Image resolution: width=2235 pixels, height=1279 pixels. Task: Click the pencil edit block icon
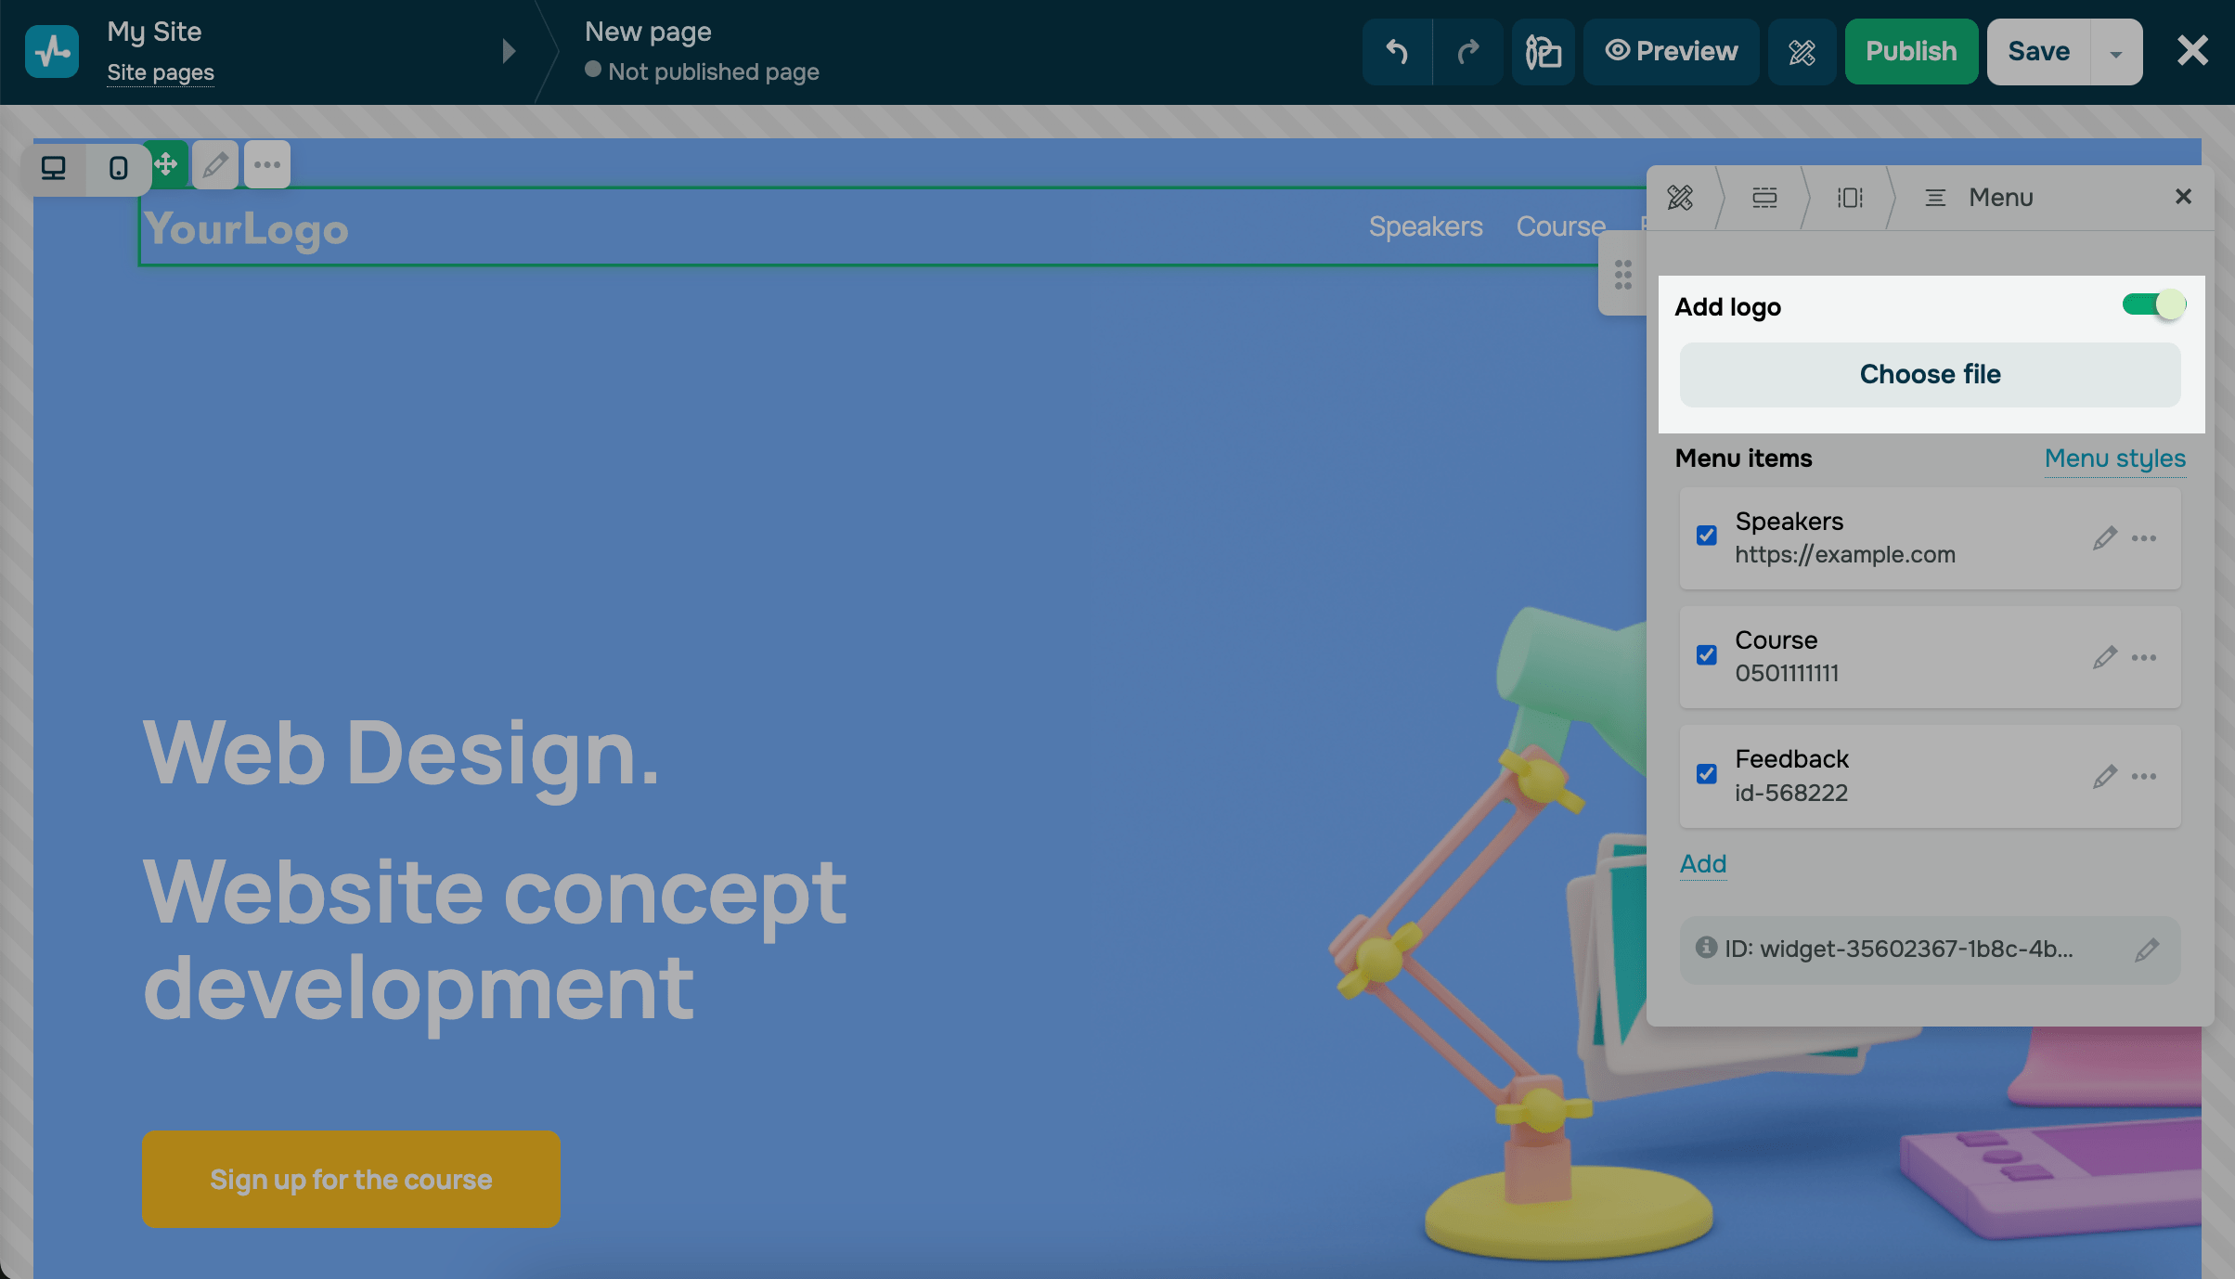[x=215, y=165]
